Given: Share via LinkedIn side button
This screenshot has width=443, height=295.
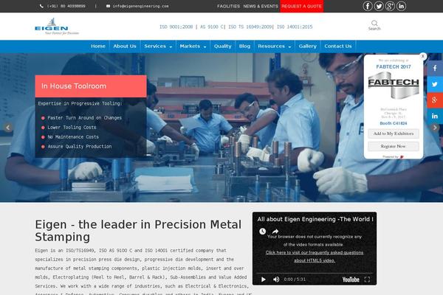Looking at the screenshot, I should click(x=435, y=116).
